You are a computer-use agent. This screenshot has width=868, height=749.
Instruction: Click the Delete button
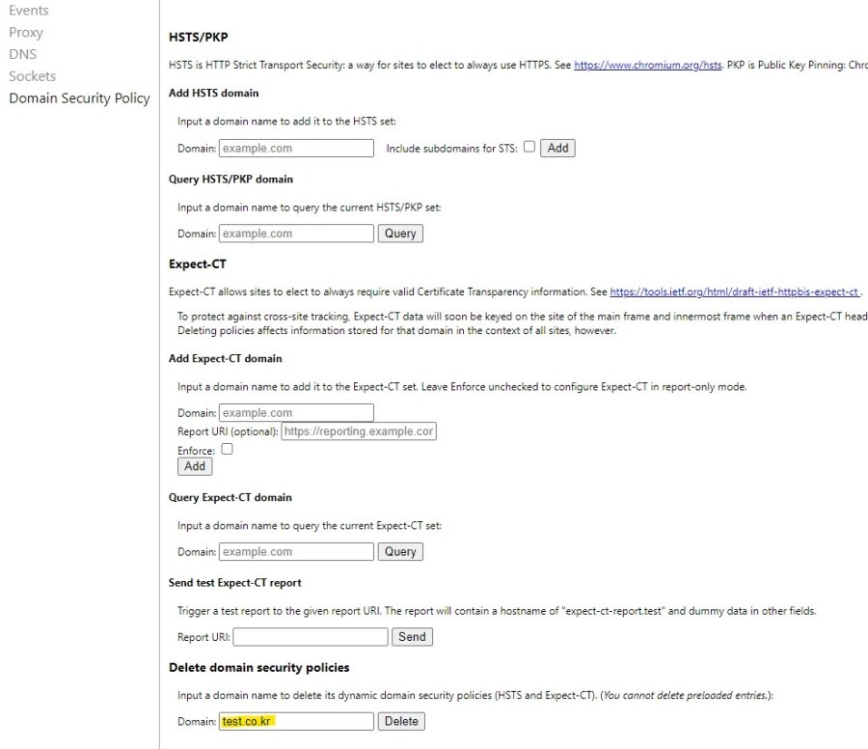click(401, 721)
